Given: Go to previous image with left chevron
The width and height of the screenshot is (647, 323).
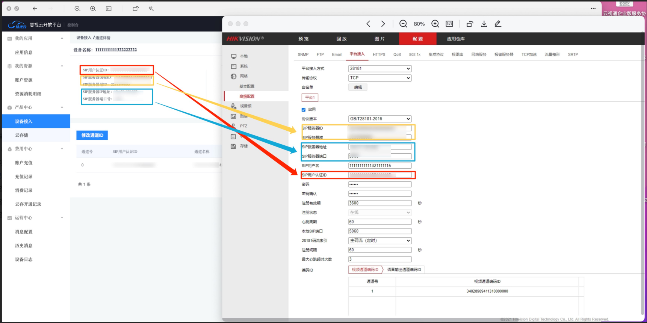Looking at the screenshot, I should tap(368, 24).
